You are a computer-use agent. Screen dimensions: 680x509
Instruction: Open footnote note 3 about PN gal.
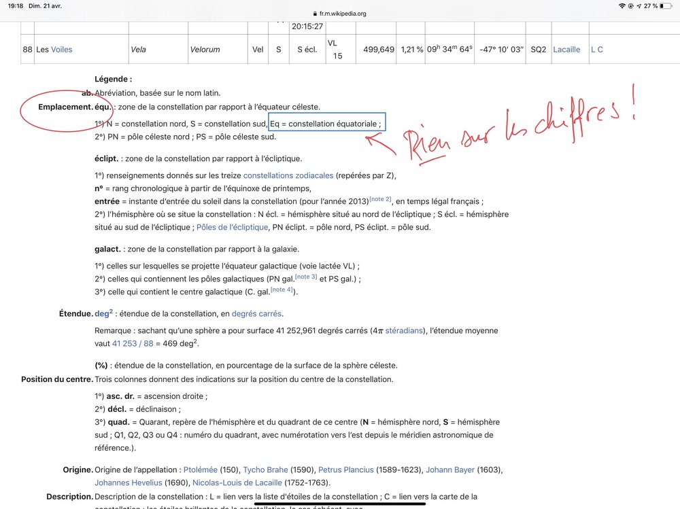(306, 277)
